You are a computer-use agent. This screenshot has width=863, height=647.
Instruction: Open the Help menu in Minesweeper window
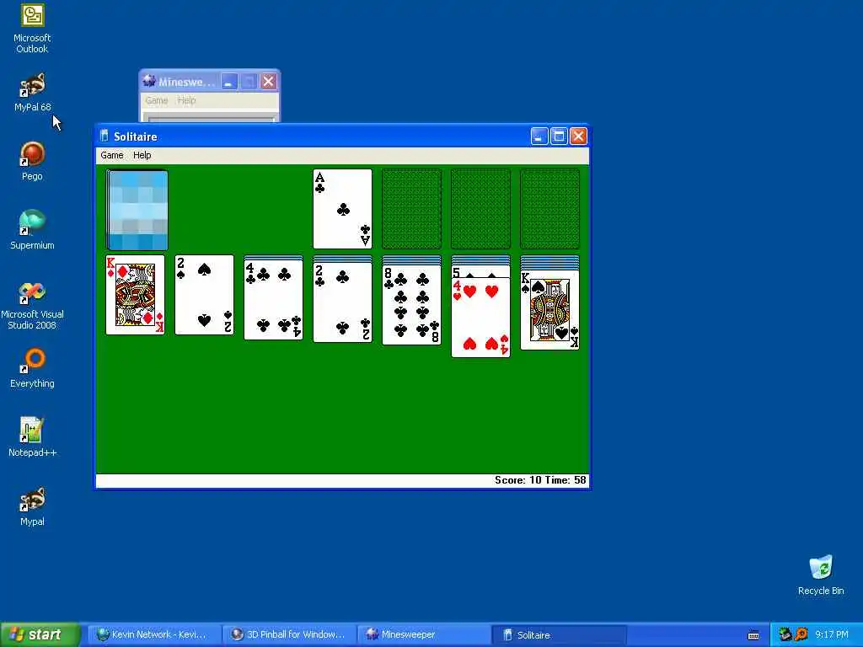point(186,100)
